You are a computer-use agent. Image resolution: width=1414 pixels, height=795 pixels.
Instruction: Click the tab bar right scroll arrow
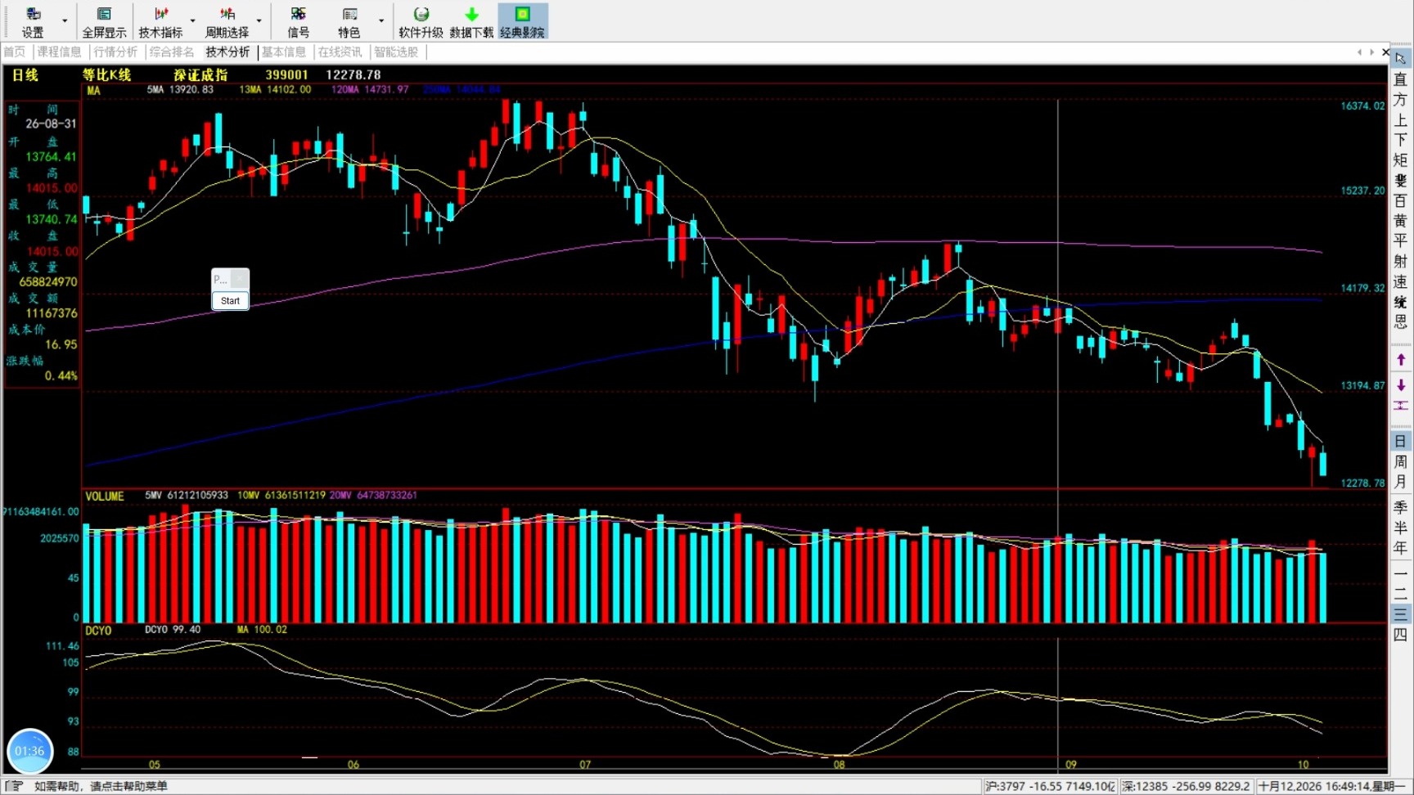point(1372,52)
